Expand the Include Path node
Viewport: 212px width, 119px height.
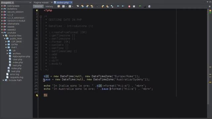coord(3,80)
